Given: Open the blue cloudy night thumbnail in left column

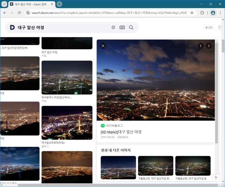Looking at the screenshot, I should pos(20,164).
